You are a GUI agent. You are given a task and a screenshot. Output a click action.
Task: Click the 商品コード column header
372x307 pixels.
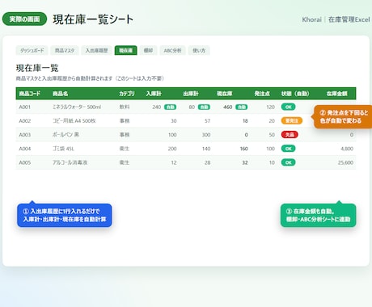coord(30,94)
